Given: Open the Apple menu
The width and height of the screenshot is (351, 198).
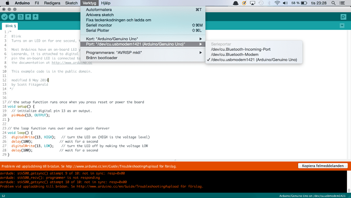Looking at the screenshot, I should click(8, 3).
